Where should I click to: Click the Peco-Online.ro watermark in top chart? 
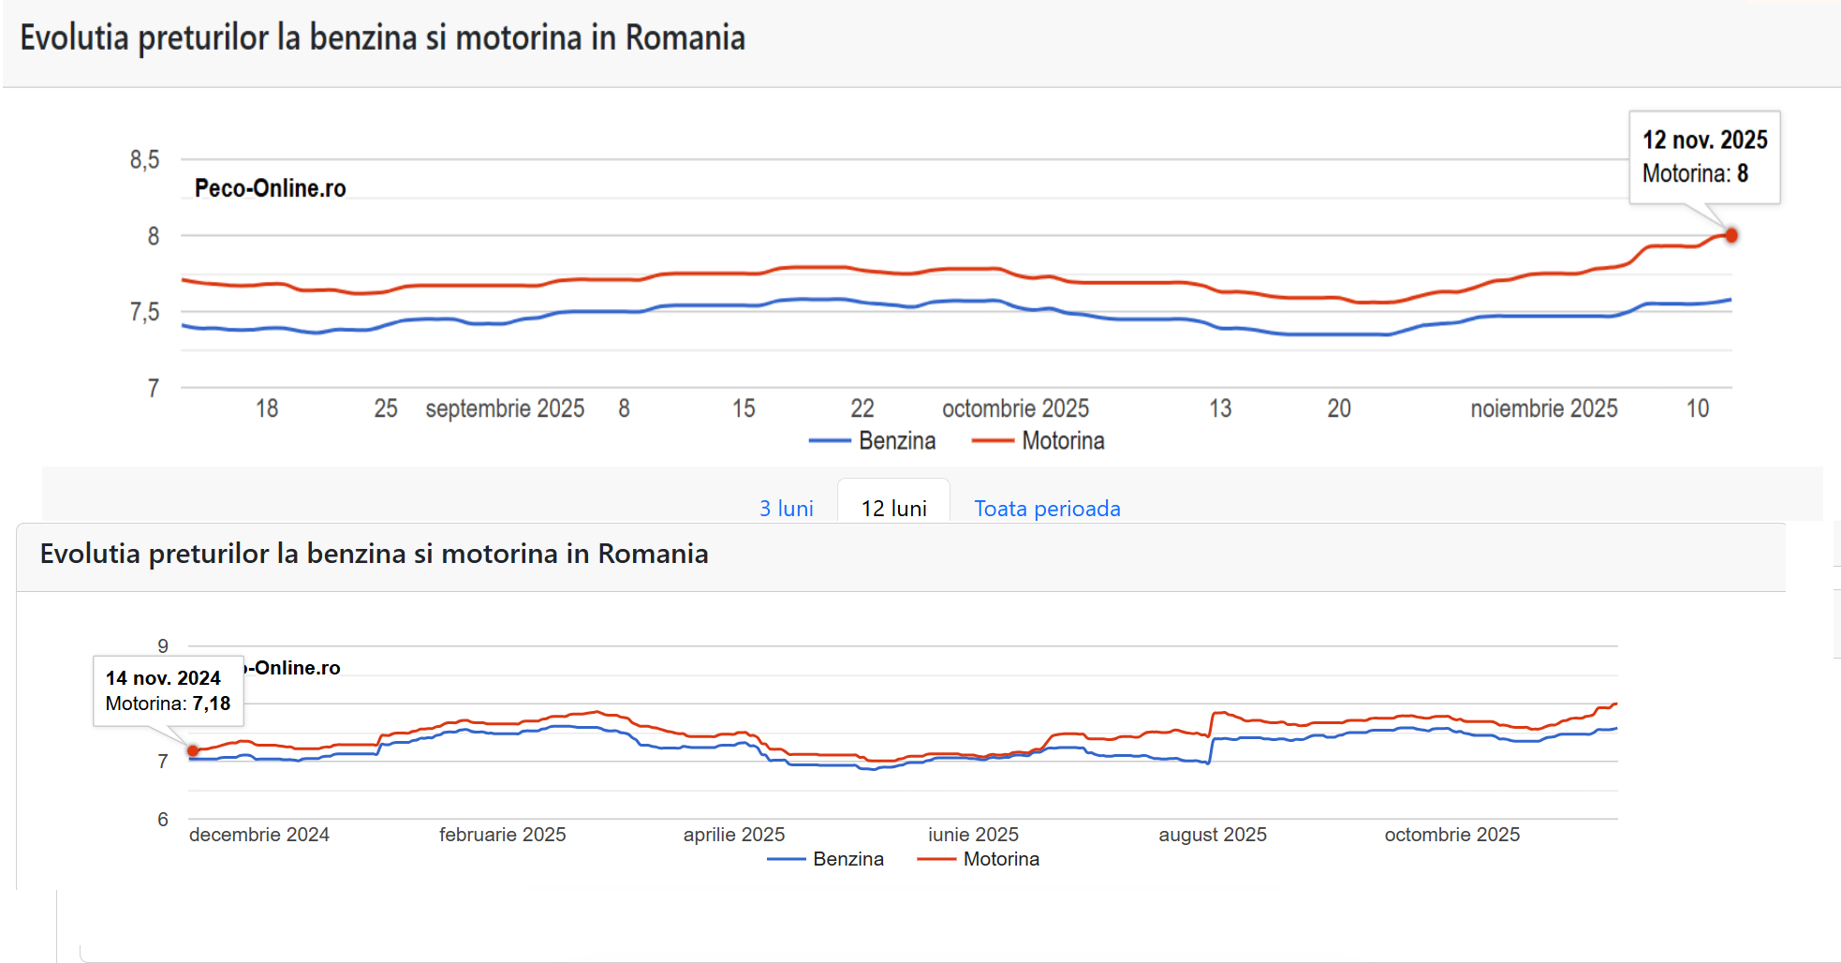pos(270,188)
